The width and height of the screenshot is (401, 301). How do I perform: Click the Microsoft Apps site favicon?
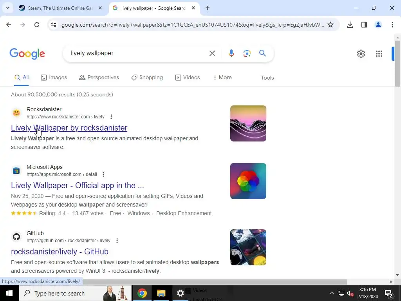(x=16, y=170)
